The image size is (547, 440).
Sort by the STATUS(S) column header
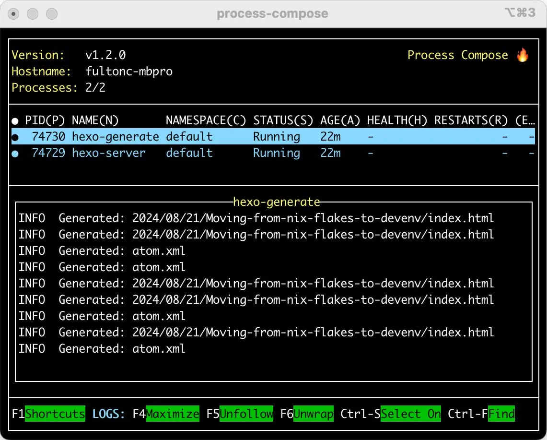click(283, 120)
